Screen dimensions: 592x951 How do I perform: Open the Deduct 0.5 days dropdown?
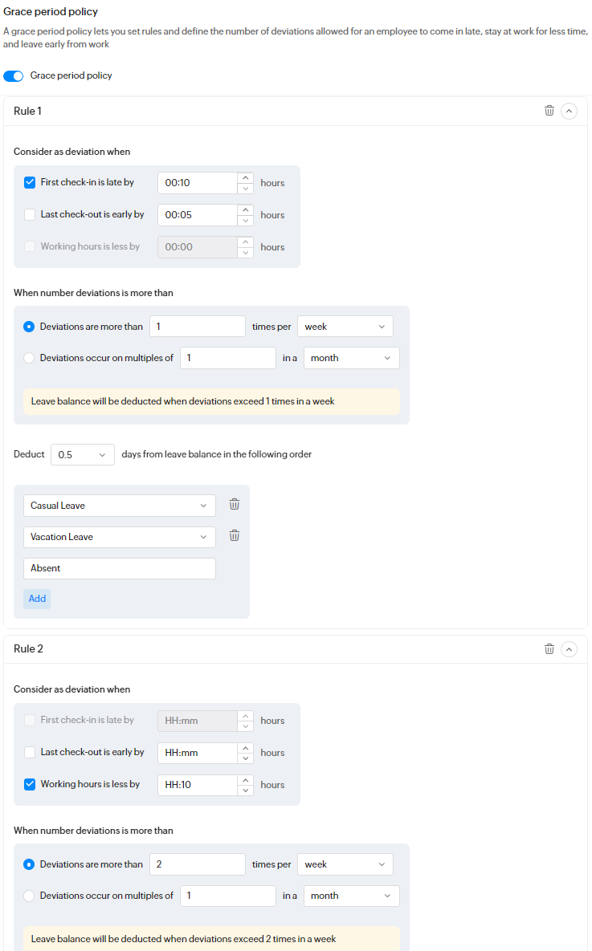click(82, 454)
